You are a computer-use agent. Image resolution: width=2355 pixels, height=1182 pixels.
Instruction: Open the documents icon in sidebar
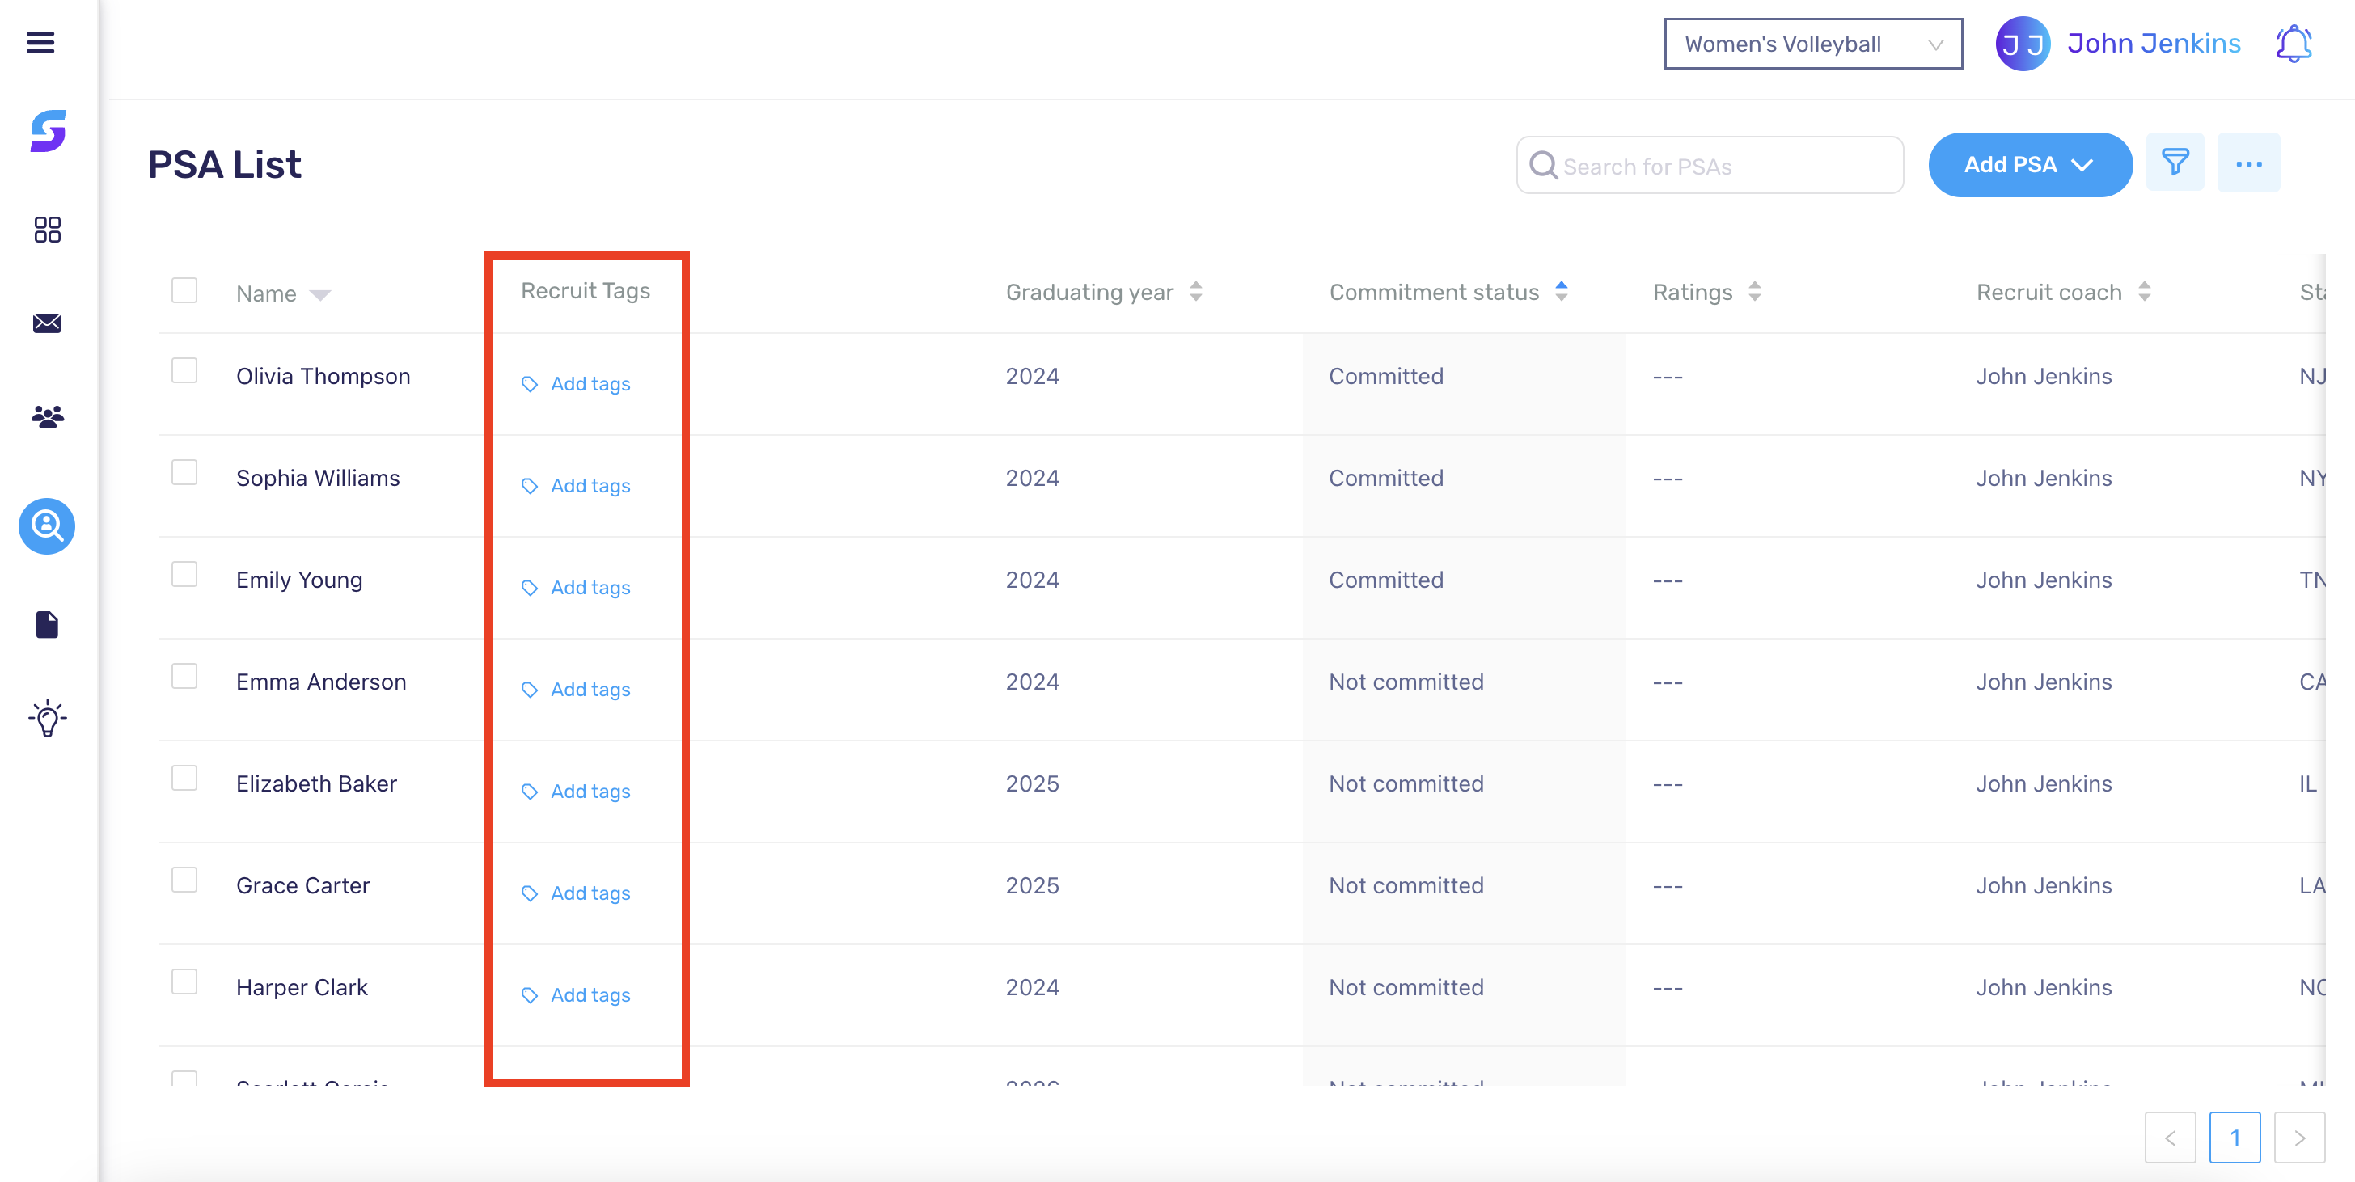coord(47,624)
